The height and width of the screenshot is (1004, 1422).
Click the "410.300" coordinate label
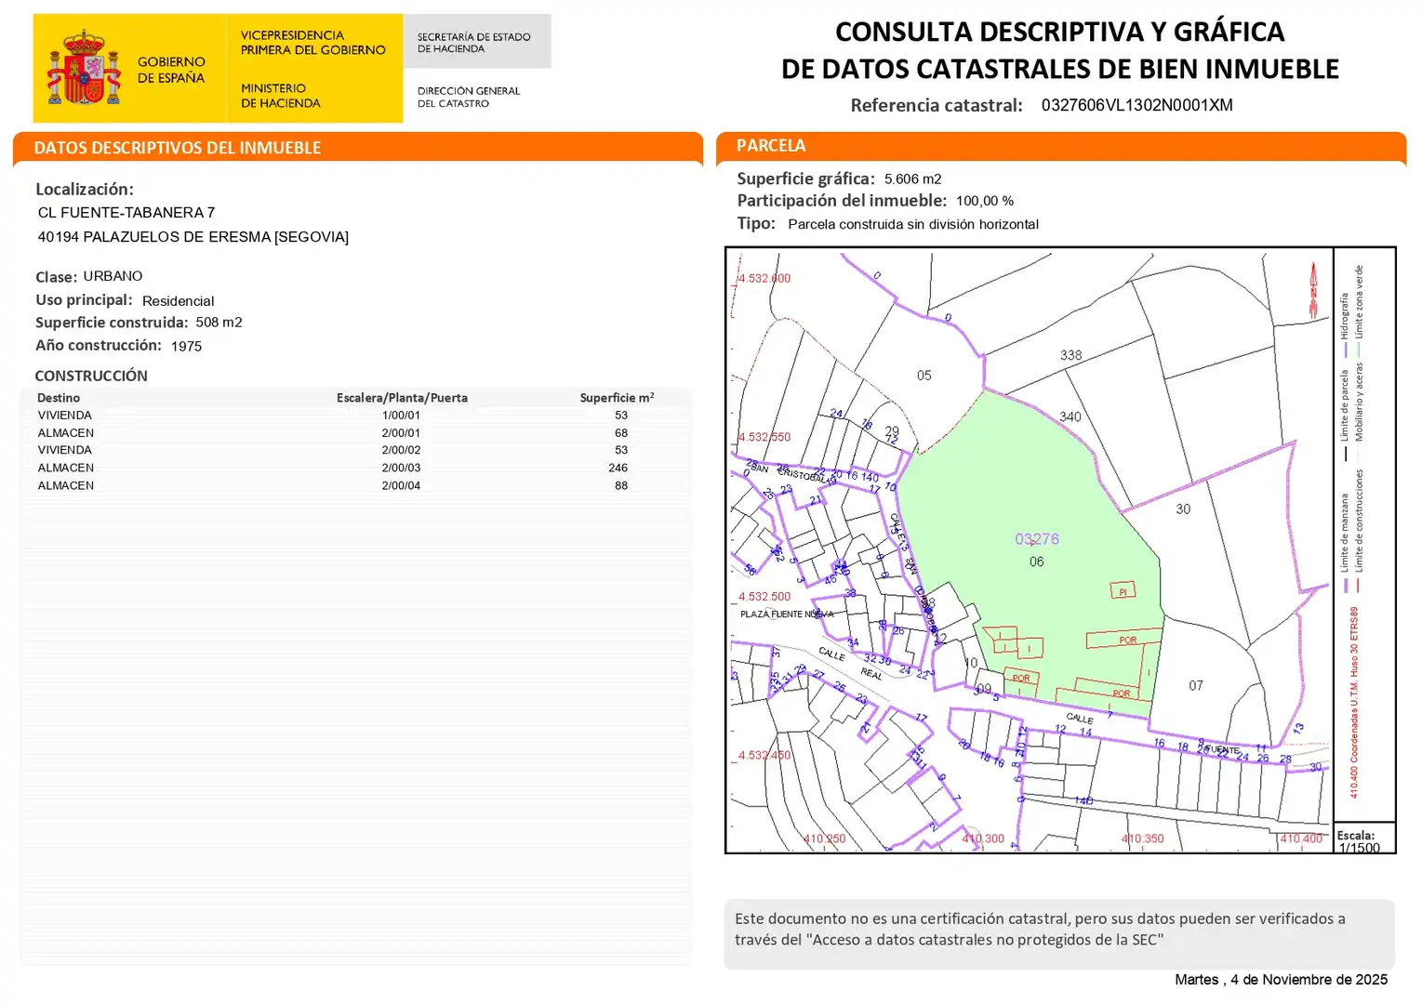pos(983,839)
